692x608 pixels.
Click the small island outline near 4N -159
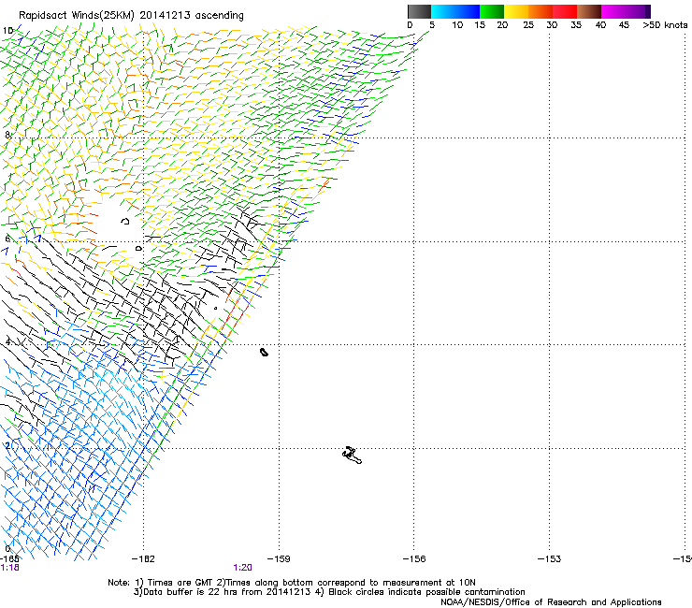[264, 352]
